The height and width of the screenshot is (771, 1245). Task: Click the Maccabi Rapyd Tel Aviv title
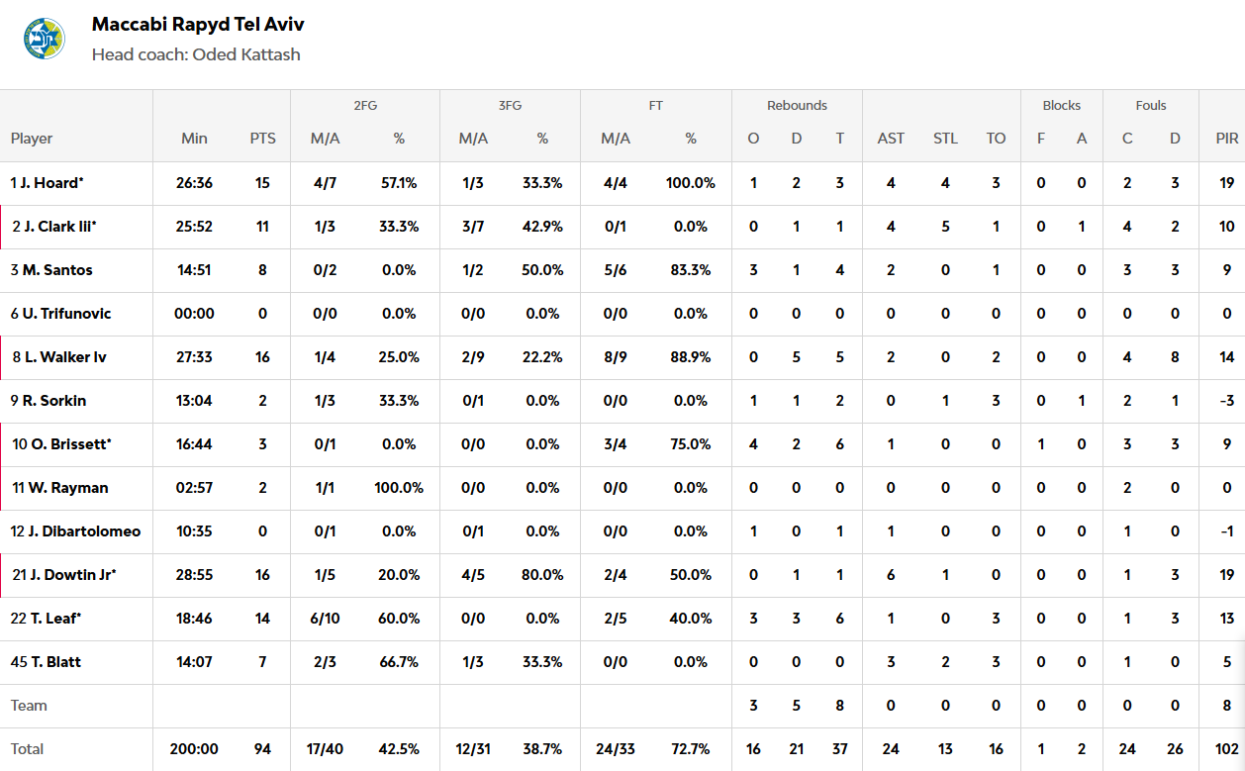(198, 25)
